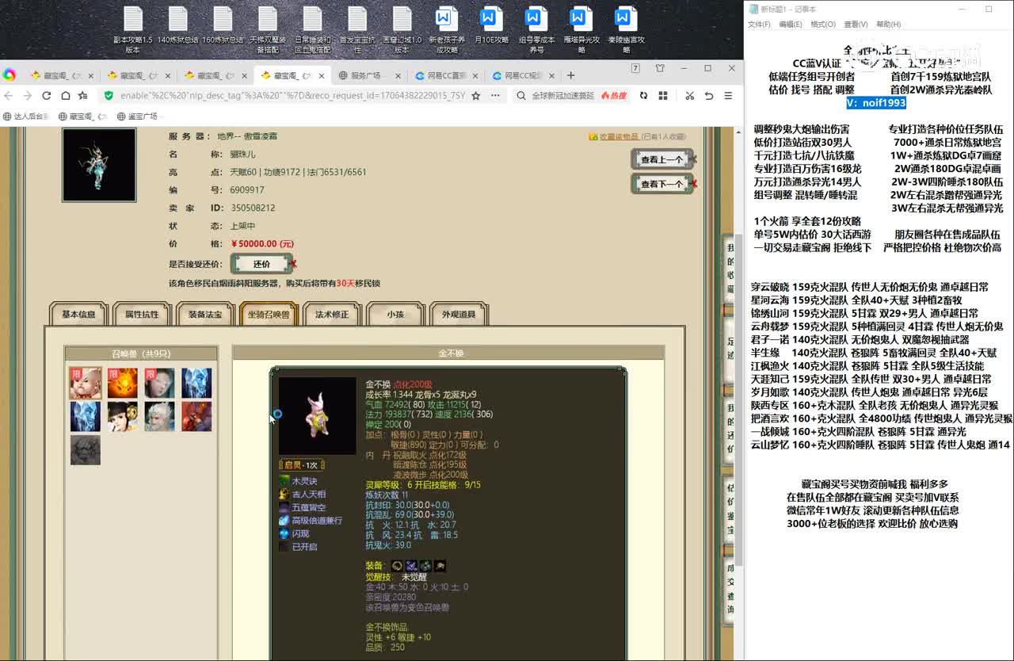This screenshot has height=661, width=1014.
Task: Select the red demon summon thumbnail
Action: click(196, 416)
